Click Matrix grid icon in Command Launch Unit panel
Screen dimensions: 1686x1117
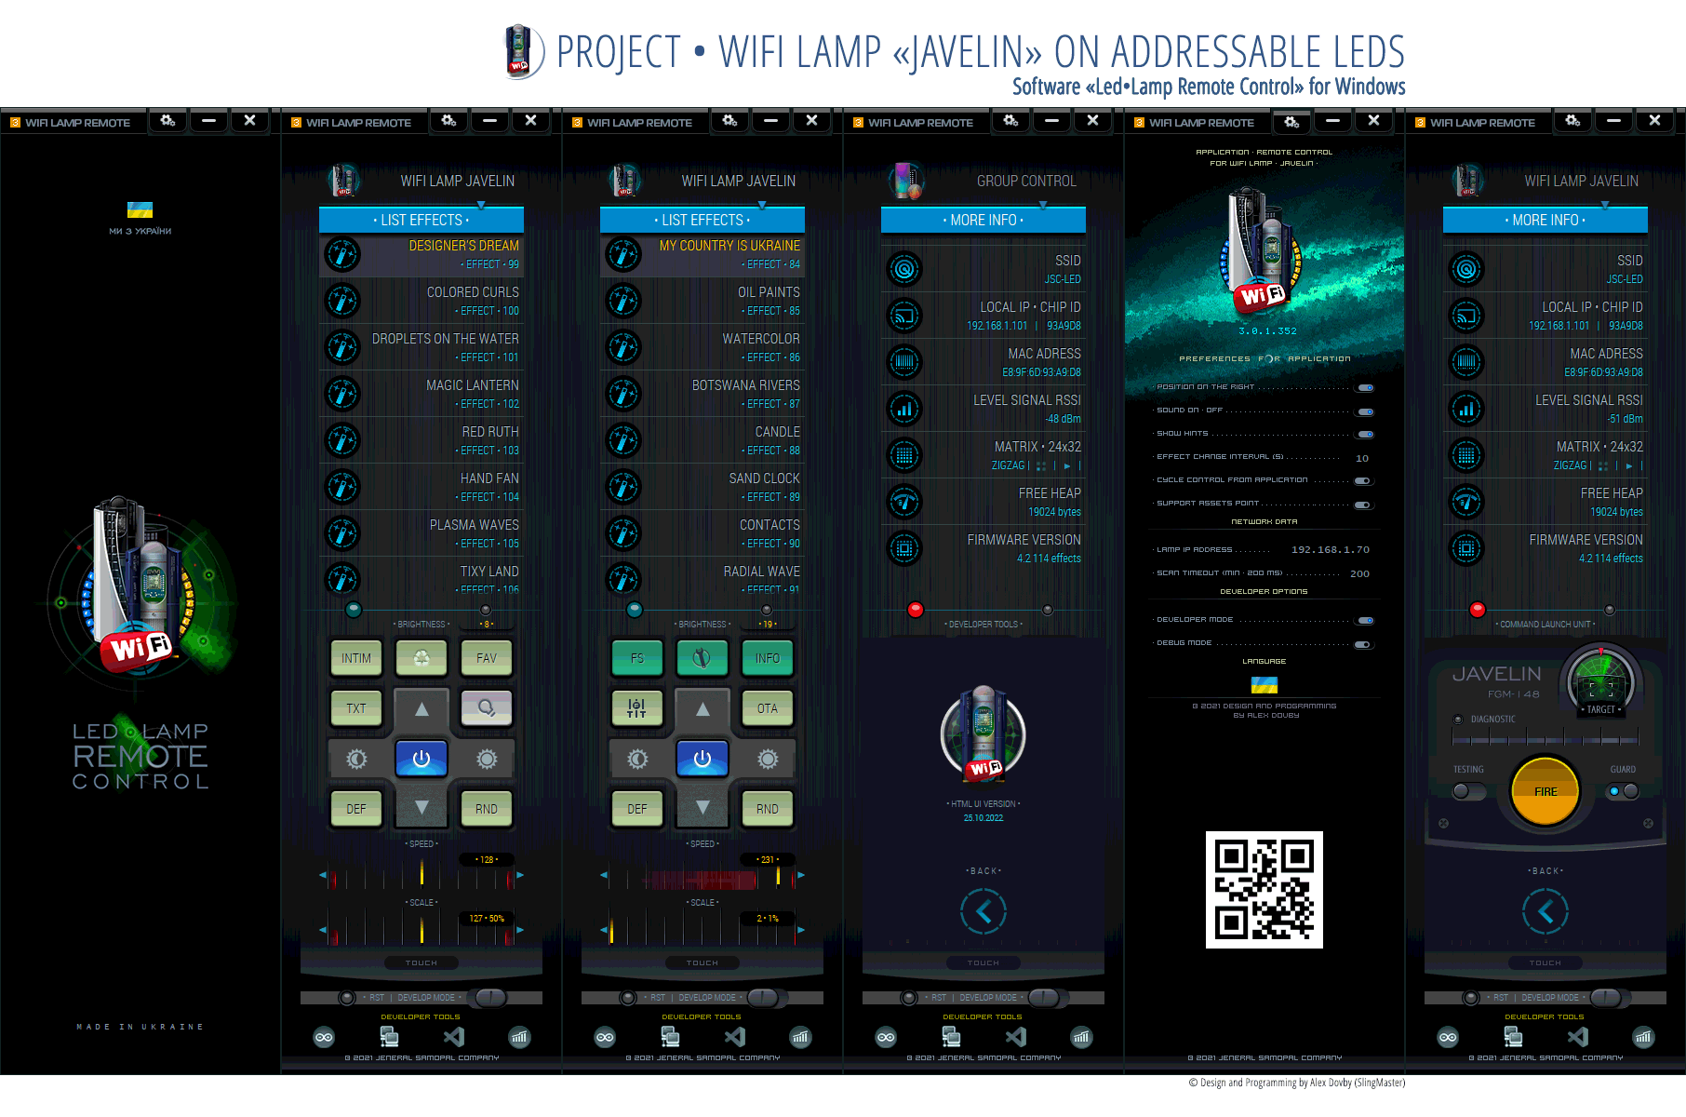point(1466,455)
